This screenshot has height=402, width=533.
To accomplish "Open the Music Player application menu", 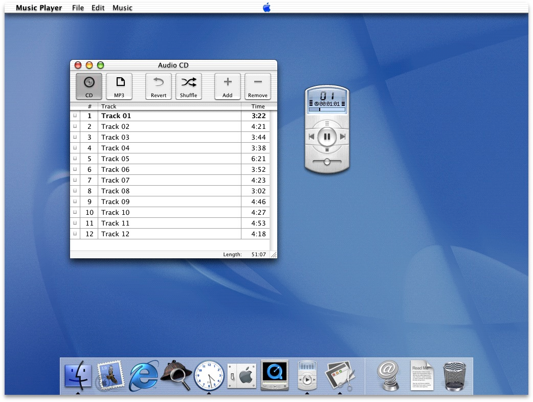I will [x=39, y=8].
